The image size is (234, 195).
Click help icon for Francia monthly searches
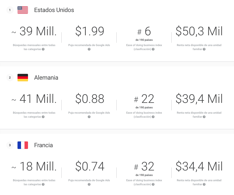tap(43, 184)
